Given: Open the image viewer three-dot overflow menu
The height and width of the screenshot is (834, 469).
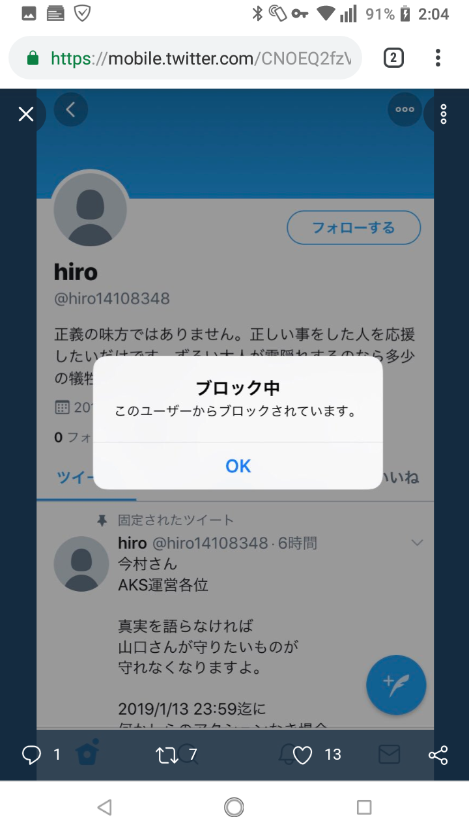Looking at the screenshot, I should coord(444,114).
